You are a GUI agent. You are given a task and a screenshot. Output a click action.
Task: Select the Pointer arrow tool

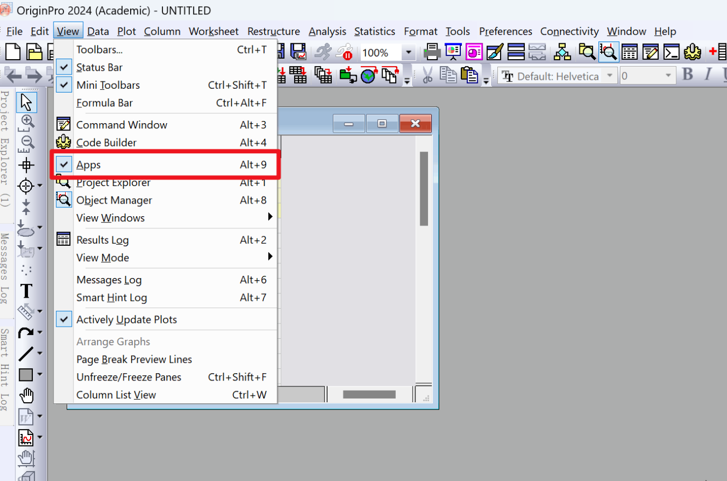pyautogui.click(x=26, y=102)
